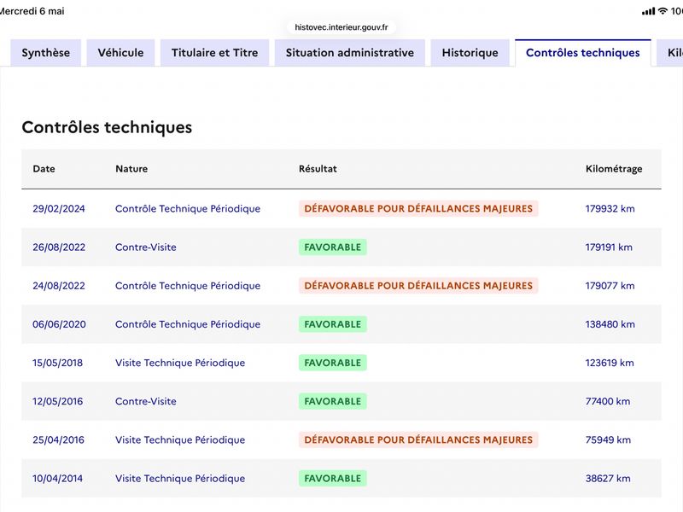
Task: Click the Kilométrage column header
Action: [614, 169]
